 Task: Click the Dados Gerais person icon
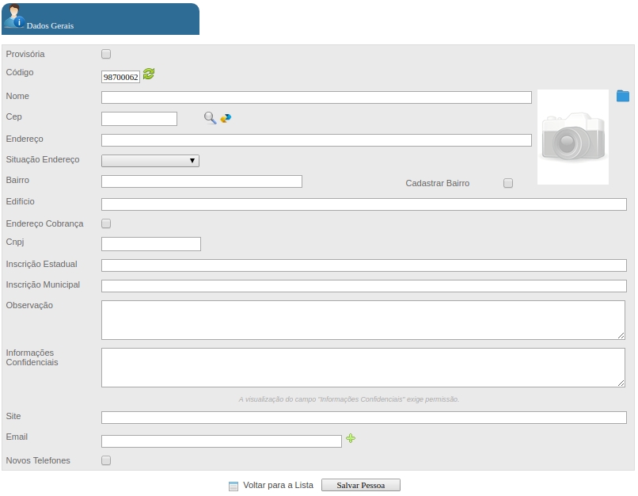[14, 17]
